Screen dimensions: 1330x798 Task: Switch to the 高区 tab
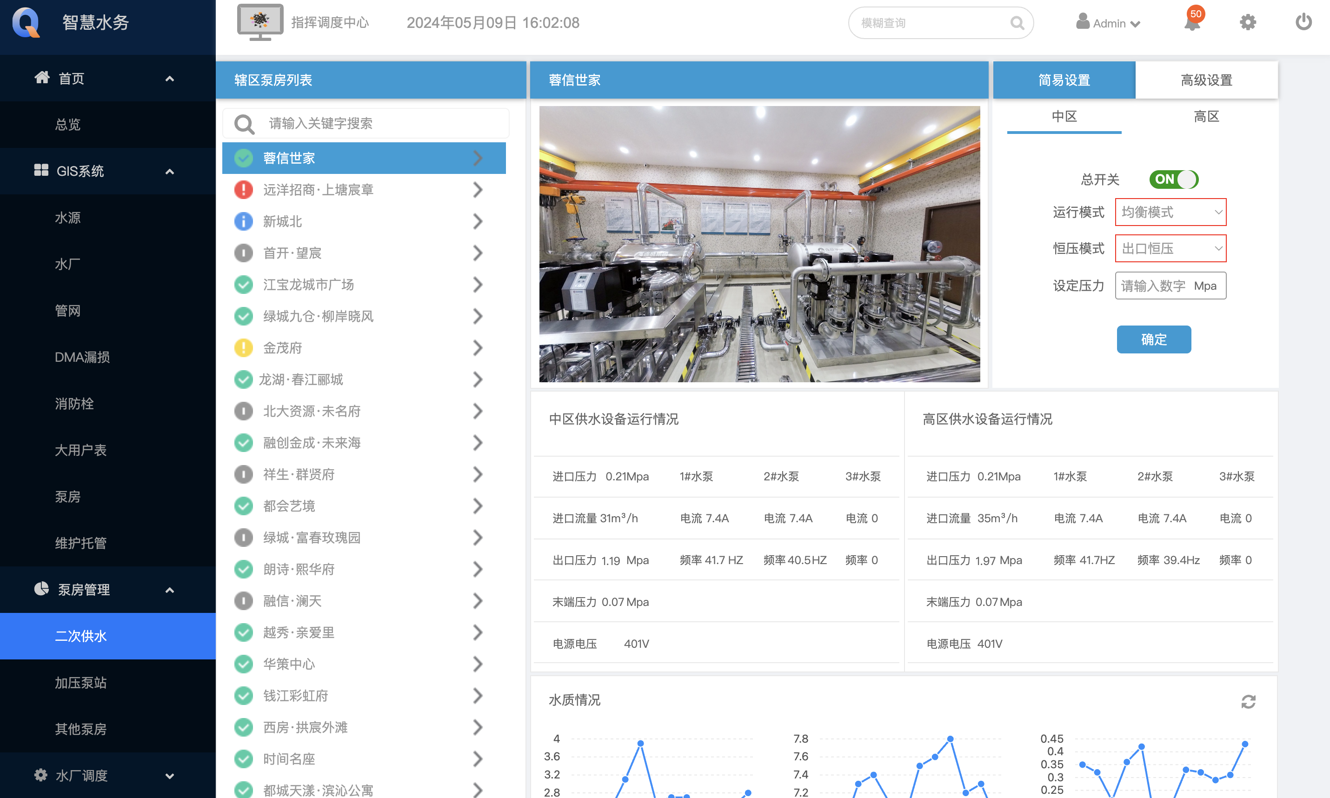coord(1206,117)
